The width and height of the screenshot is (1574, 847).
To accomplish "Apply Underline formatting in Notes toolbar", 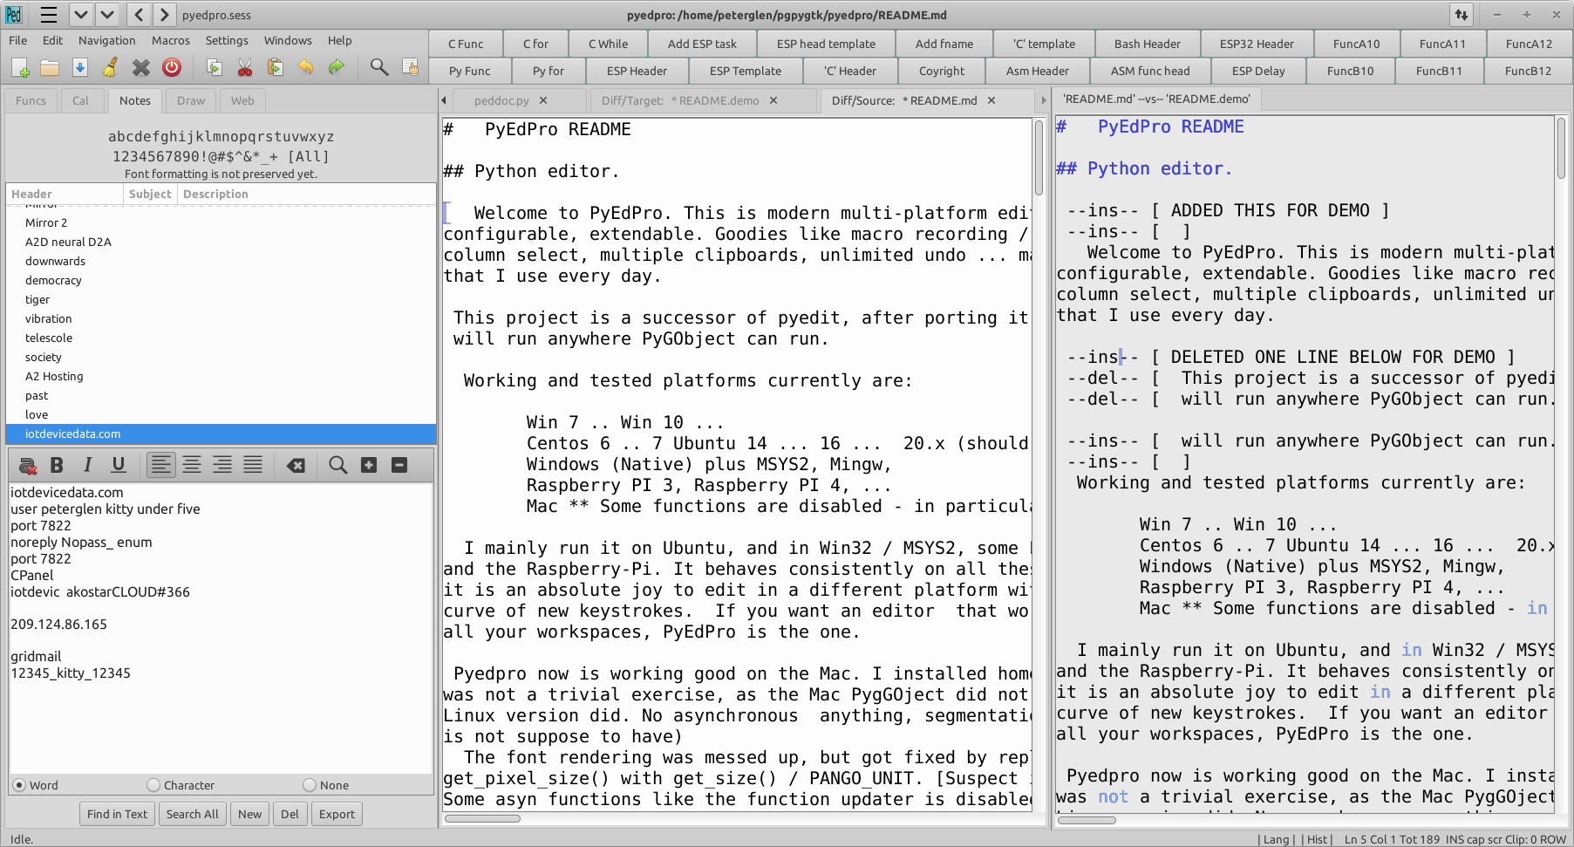I will coord(118,465).
